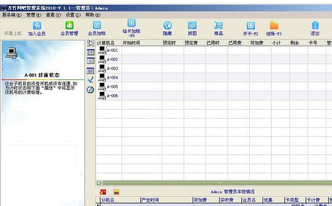Open the 商品 shopping cart icon
The width and height of the screenshot is (332, 206).
pyautogui.click(x=218, y=26)
